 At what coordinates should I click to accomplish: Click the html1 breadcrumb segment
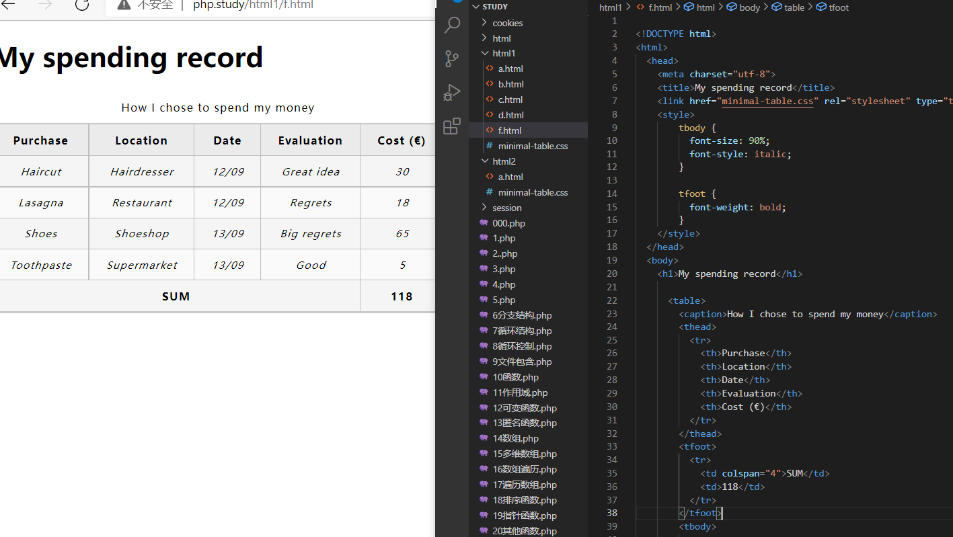tap(611, 7)
